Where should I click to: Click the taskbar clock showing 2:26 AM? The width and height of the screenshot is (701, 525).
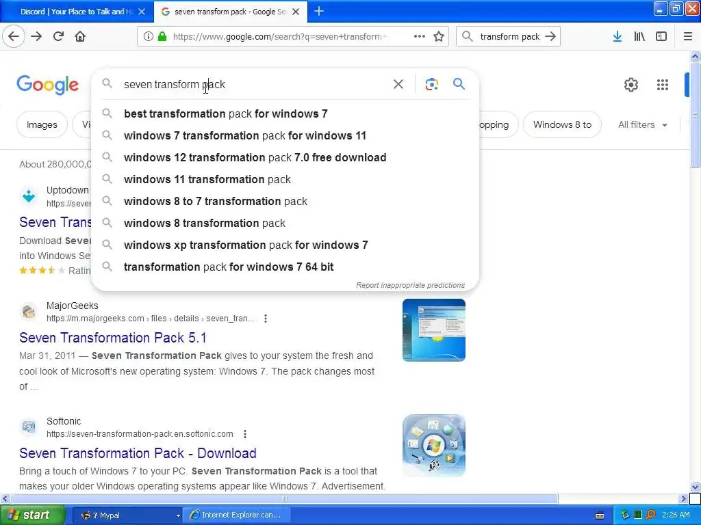[676, 515]
